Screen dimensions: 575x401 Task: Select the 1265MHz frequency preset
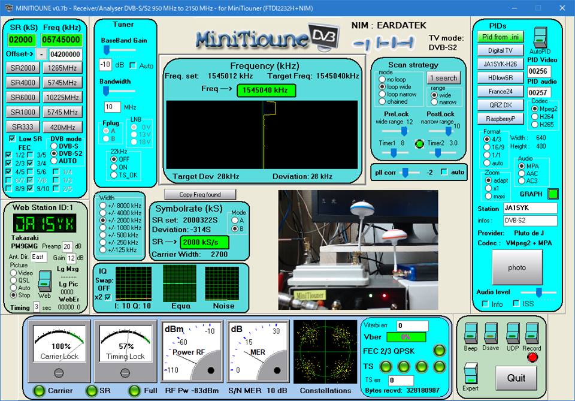[62, 68]
